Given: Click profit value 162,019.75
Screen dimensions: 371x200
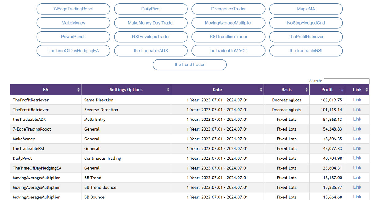Looking at the screenshot, I should 331,100.
